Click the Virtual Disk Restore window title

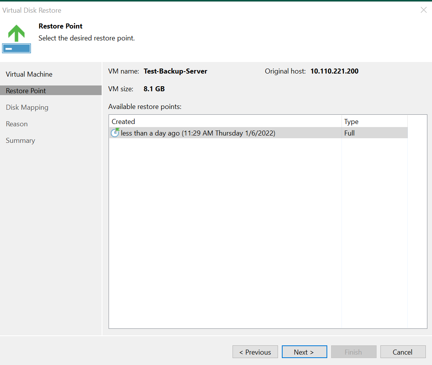point(32,10)
